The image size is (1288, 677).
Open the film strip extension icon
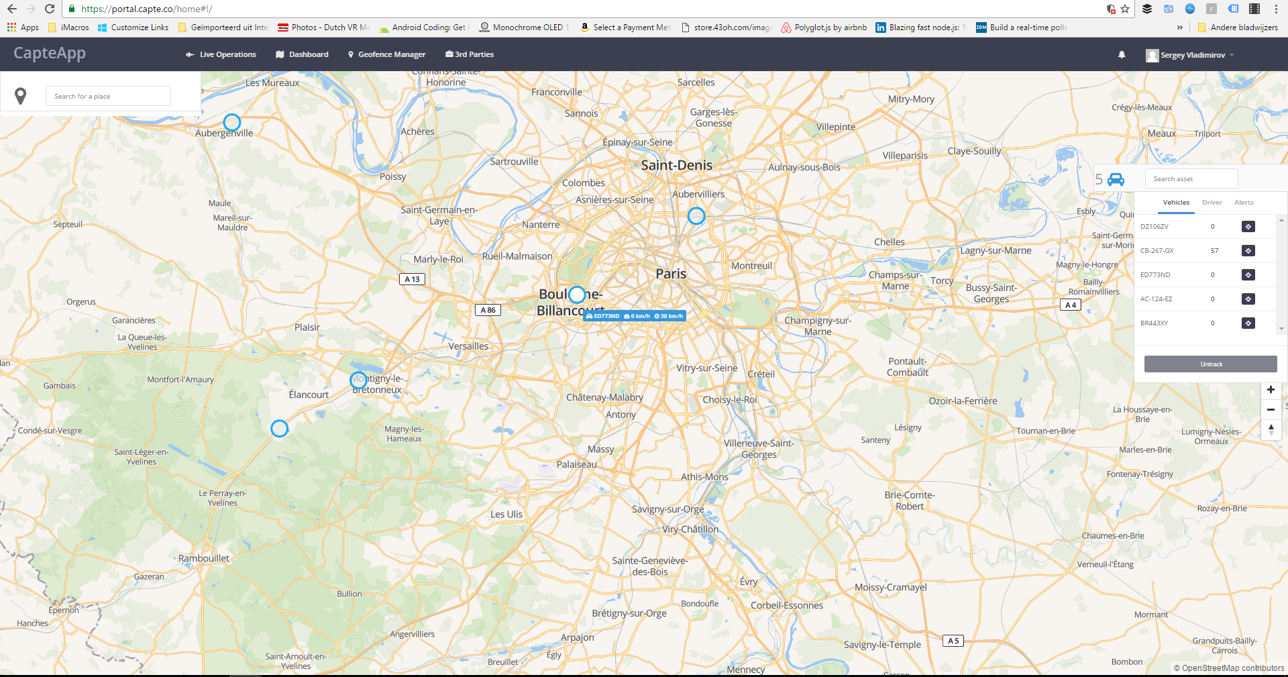(x=1254, y=9)
